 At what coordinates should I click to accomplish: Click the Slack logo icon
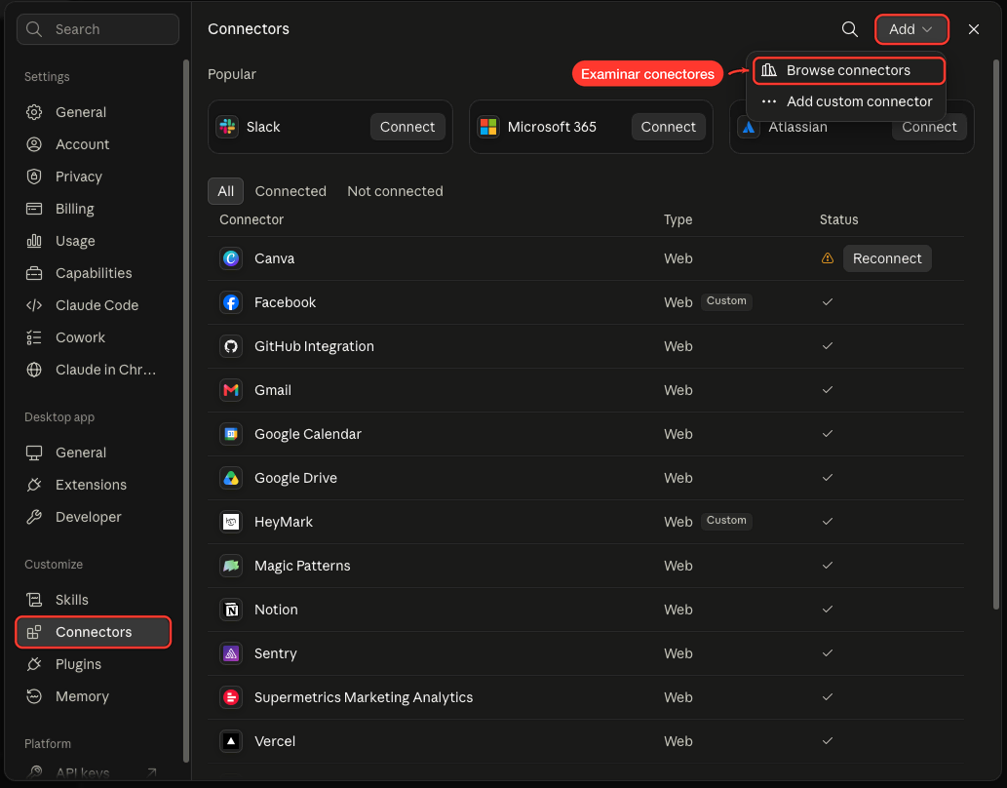coord(227,127)
